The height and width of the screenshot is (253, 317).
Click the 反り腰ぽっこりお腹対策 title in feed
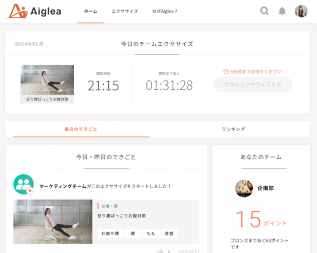(x=122, y=216)
